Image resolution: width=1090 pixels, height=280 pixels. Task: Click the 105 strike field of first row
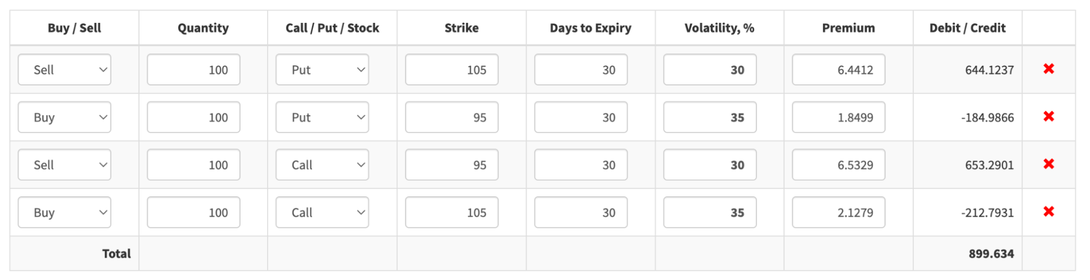coord(451,70)
